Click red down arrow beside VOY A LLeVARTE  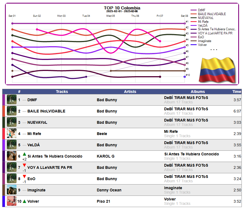(24, 165)
